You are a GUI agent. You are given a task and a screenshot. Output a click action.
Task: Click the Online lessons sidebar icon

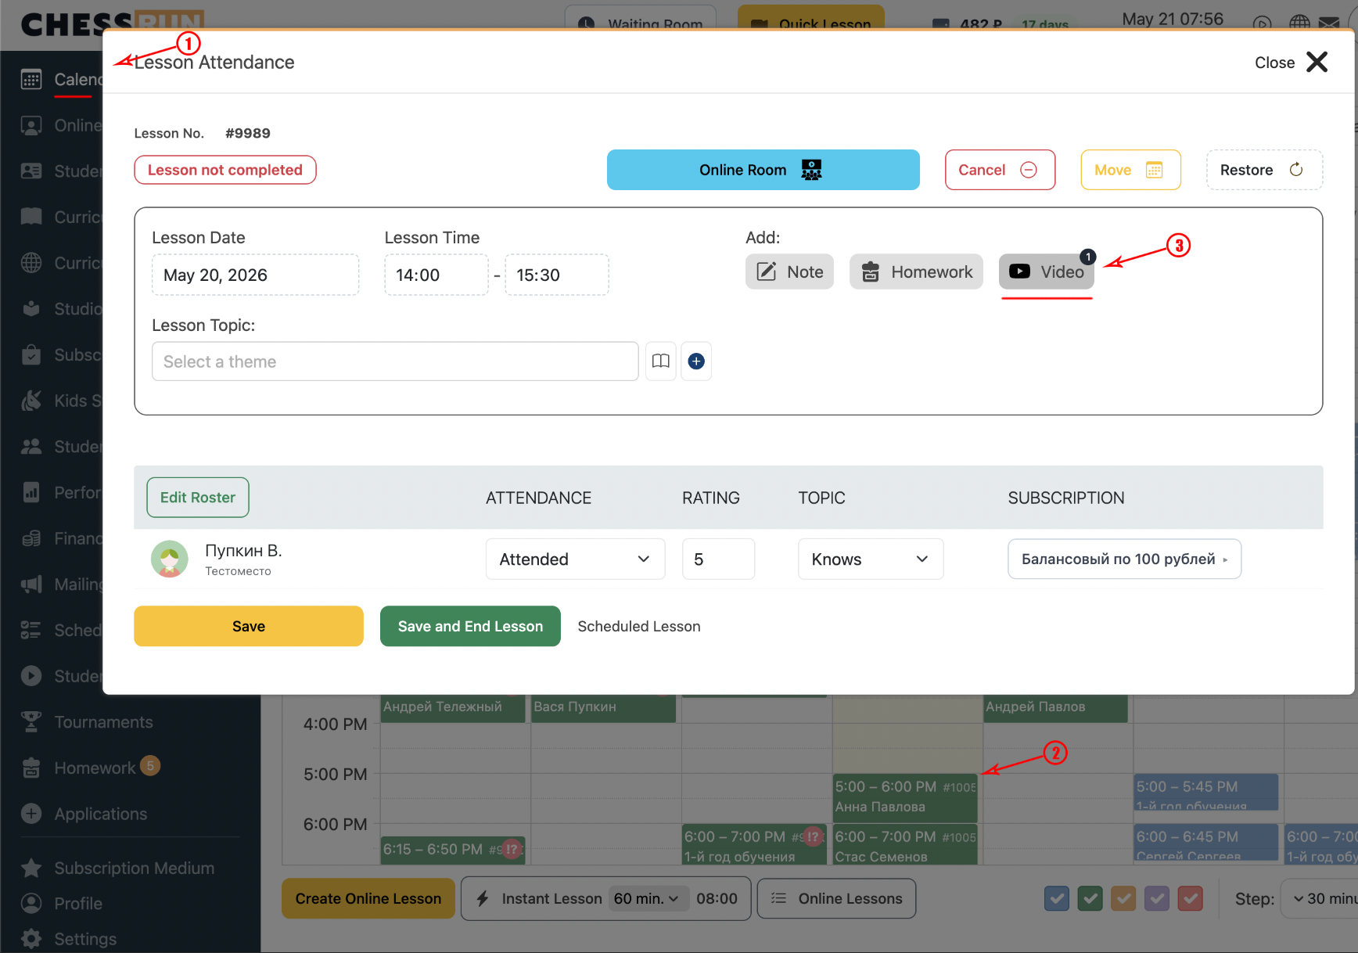pos(31,125)
